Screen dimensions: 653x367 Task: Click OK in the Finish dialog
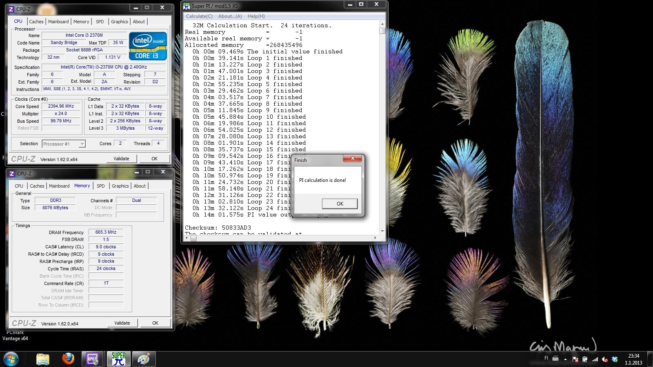pyautogui.click(x=340, y=203)
